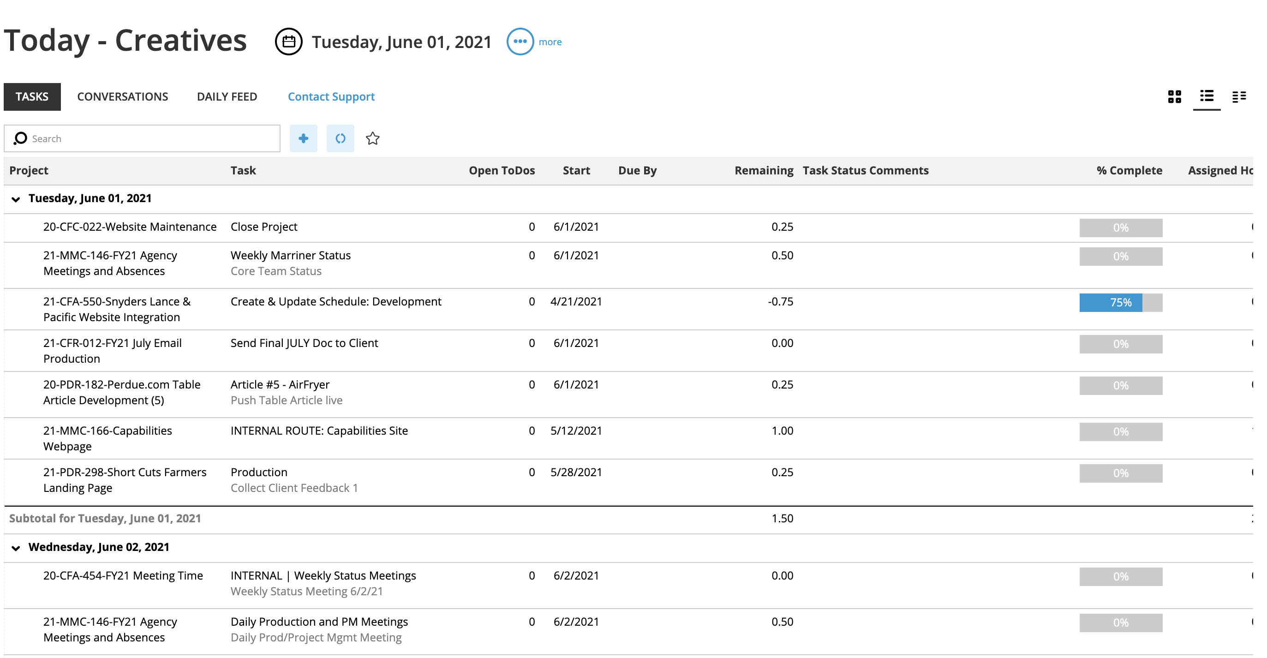Open the Conversations tab
This screenshot has width=1267, height=658.
pos(122,97)
